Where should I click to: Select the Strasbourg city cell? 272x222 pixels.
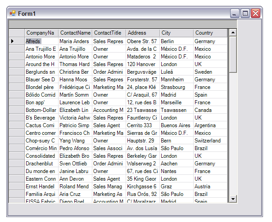176,87
